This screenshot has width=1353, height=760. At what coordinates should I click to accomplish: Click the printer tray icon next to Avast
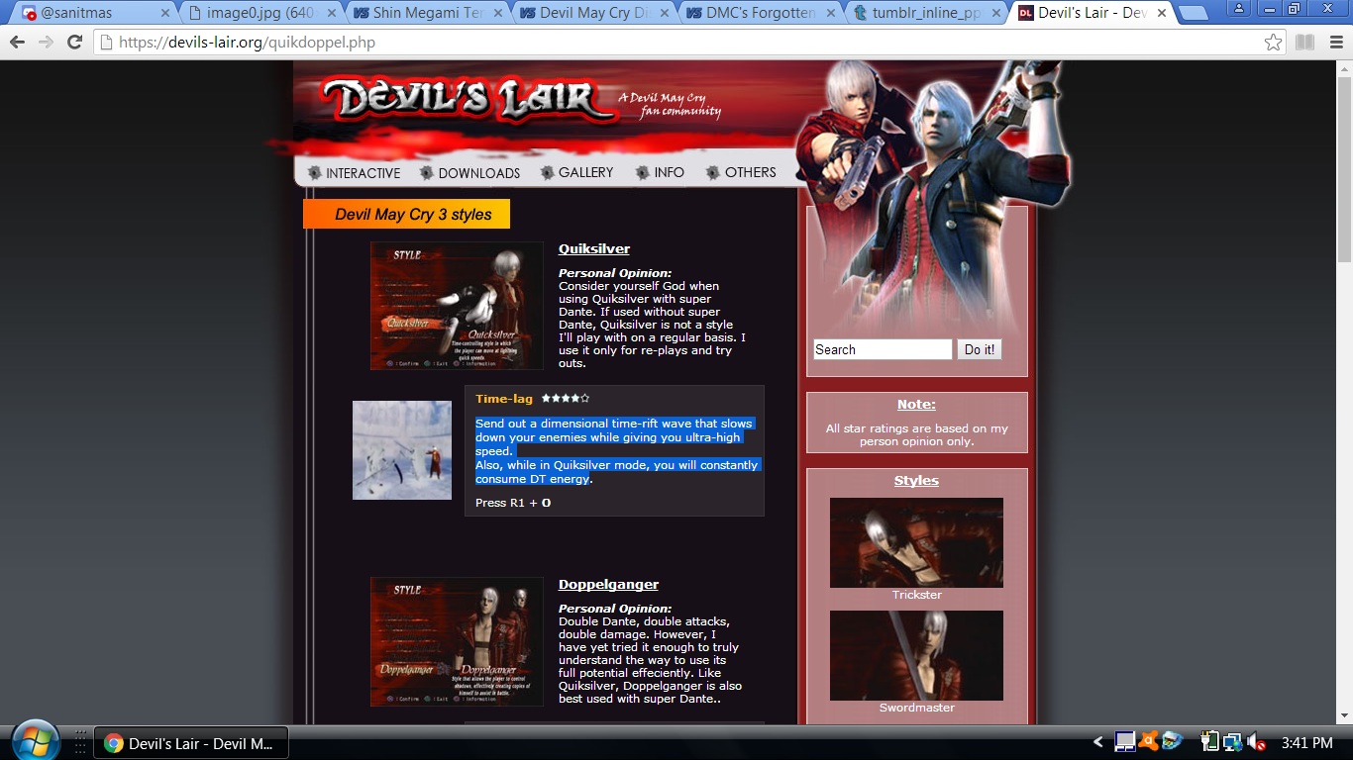pyautogui.click(x=1173, y=740)
